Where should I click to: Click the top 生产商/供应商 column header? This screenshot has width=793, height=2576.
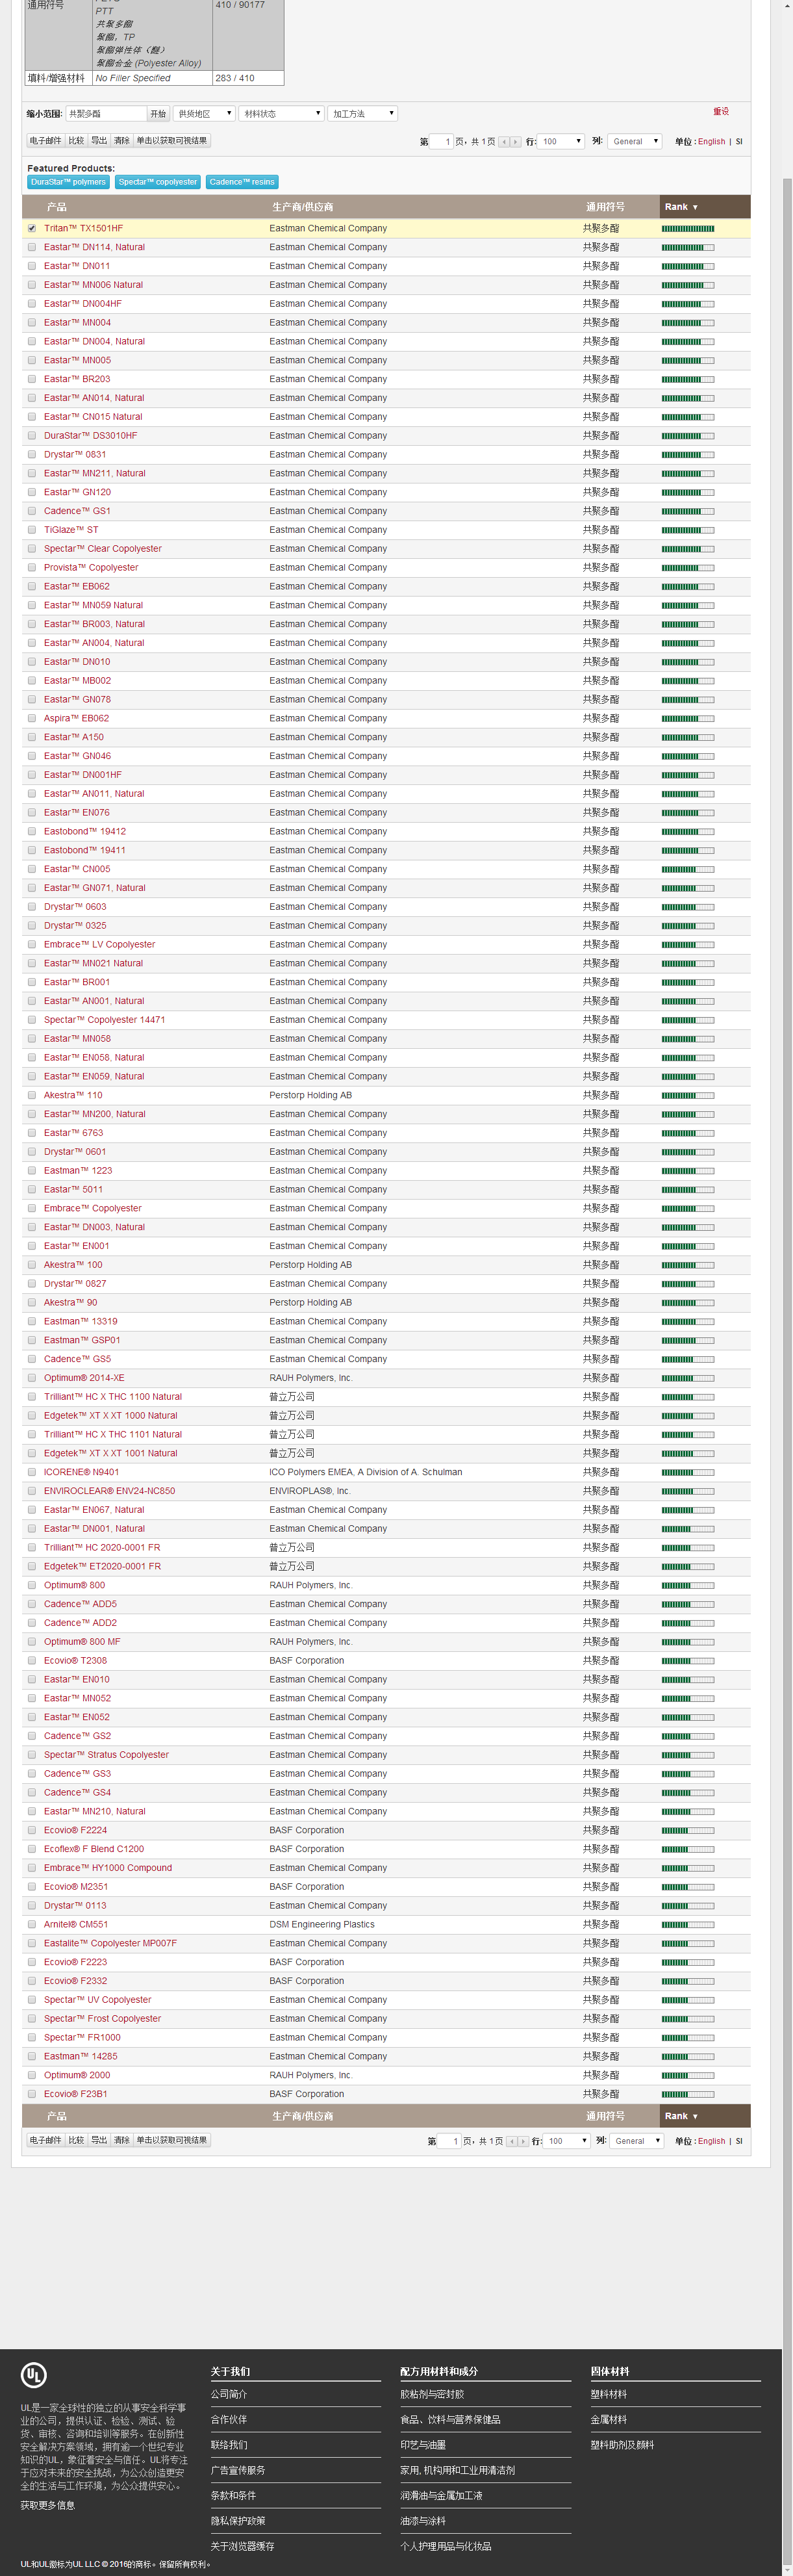(303, 207)
